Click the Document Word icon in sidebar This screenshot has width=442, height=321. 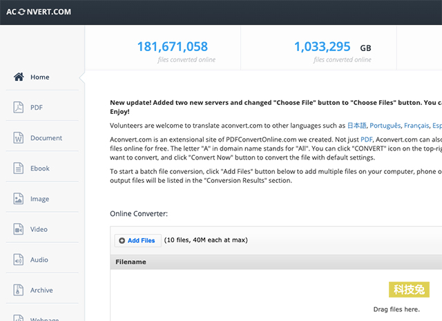click(19, 137)
